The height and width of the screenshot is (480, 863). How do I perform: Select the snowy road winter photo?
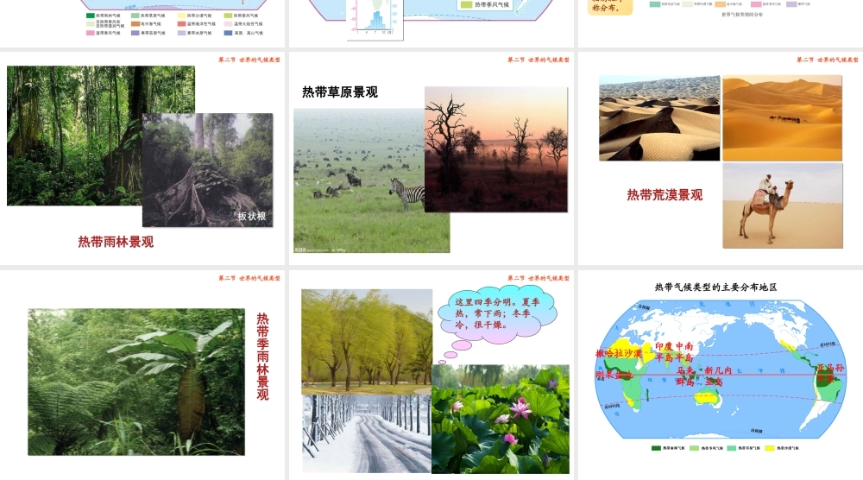click(367, 433)
